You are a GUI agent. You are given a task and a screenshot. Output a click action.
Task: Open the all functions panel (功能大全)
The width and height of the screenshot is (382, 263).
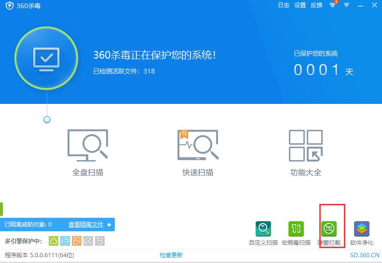click(x=306, y=153)
